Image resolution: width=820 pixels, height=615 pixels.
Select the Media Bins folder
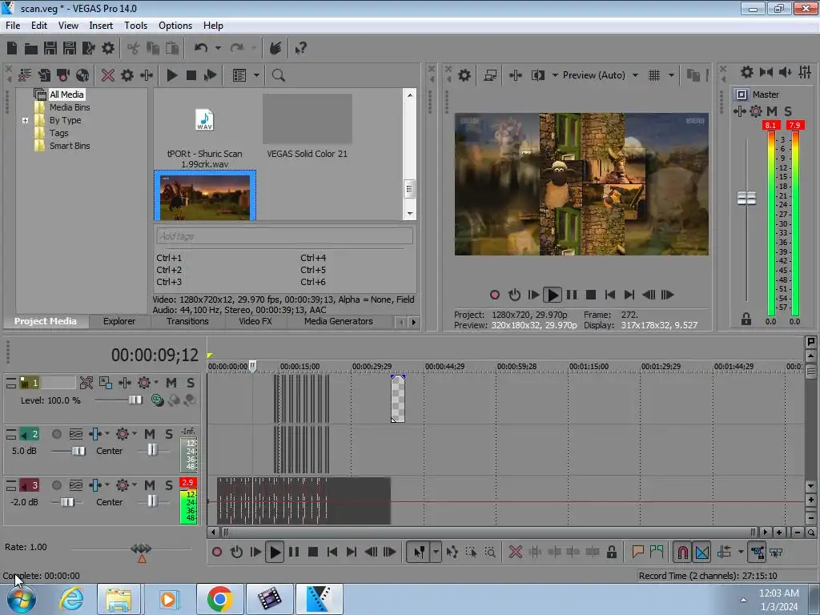70,107
